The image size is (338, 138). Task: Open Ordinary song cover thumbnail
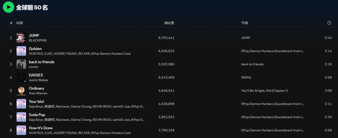(x=21, y=91)
